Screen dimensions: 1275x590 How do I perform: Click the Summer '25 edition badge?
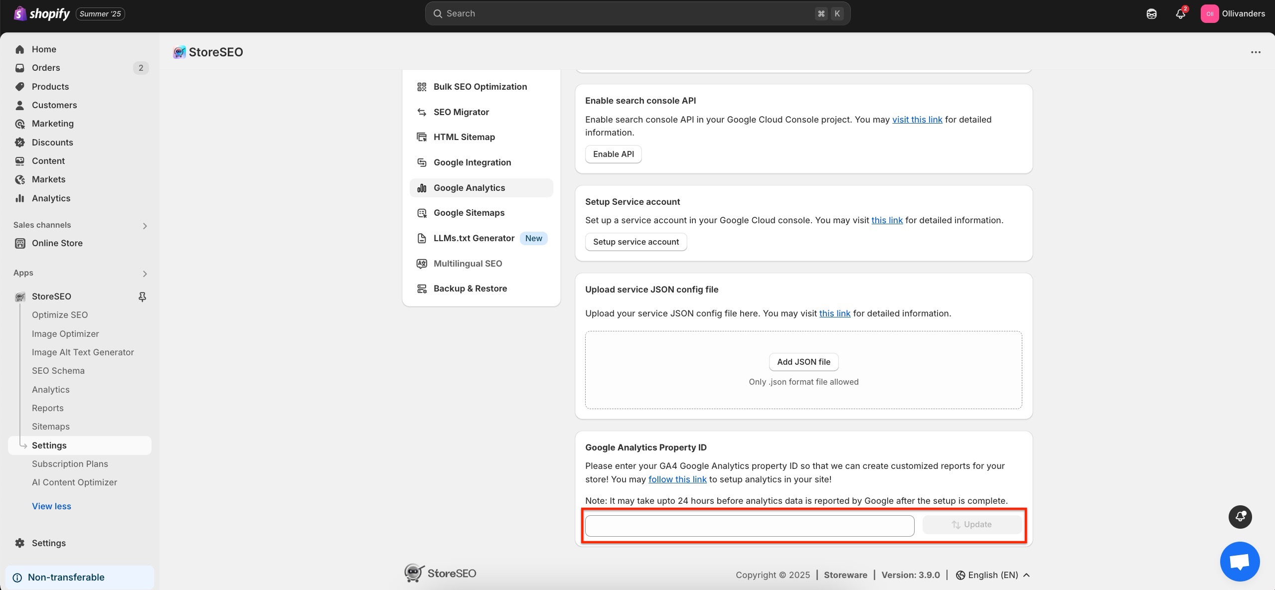point(100,14)
